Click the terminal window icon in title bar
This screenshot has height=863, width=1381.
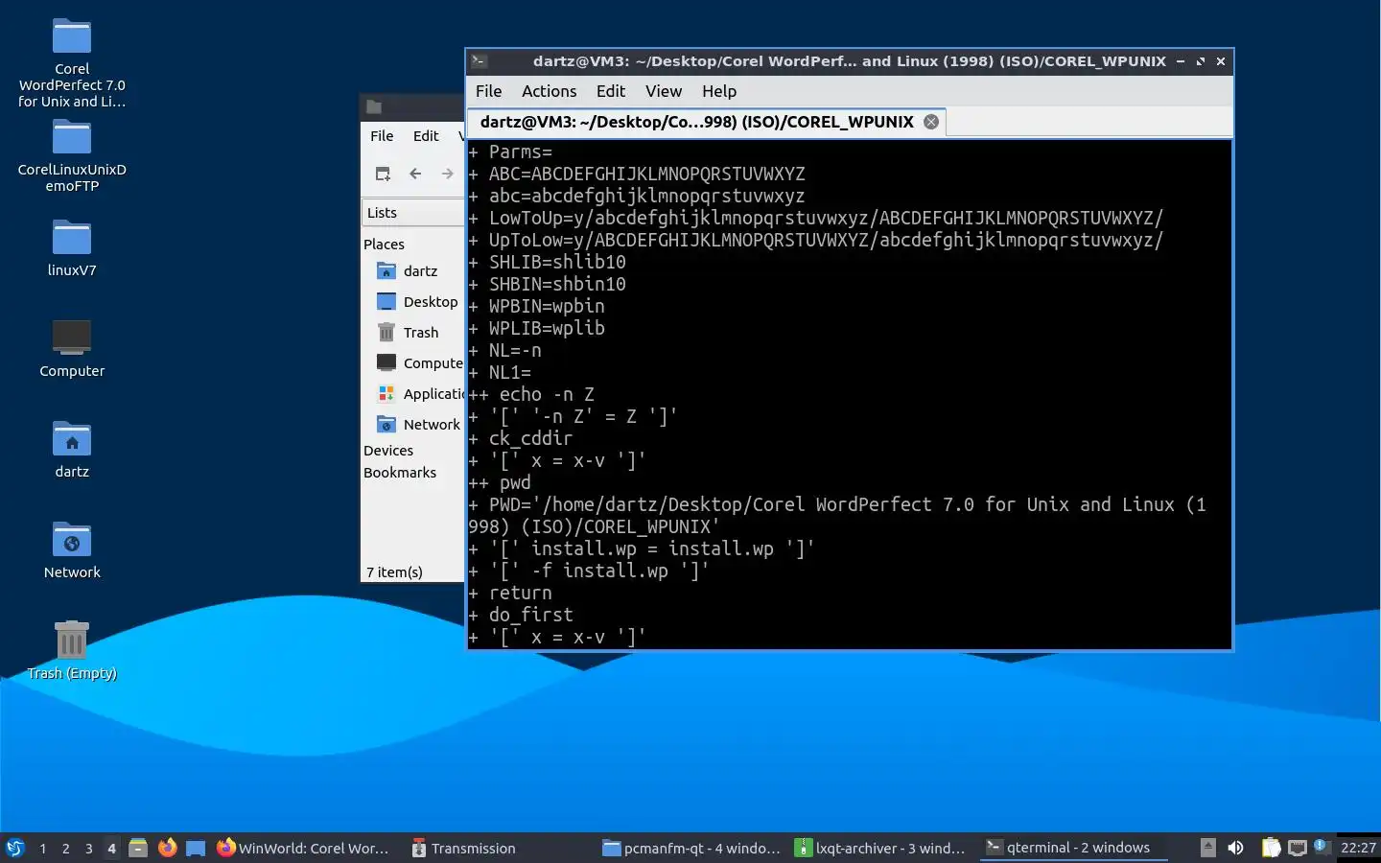pos(480,61)
